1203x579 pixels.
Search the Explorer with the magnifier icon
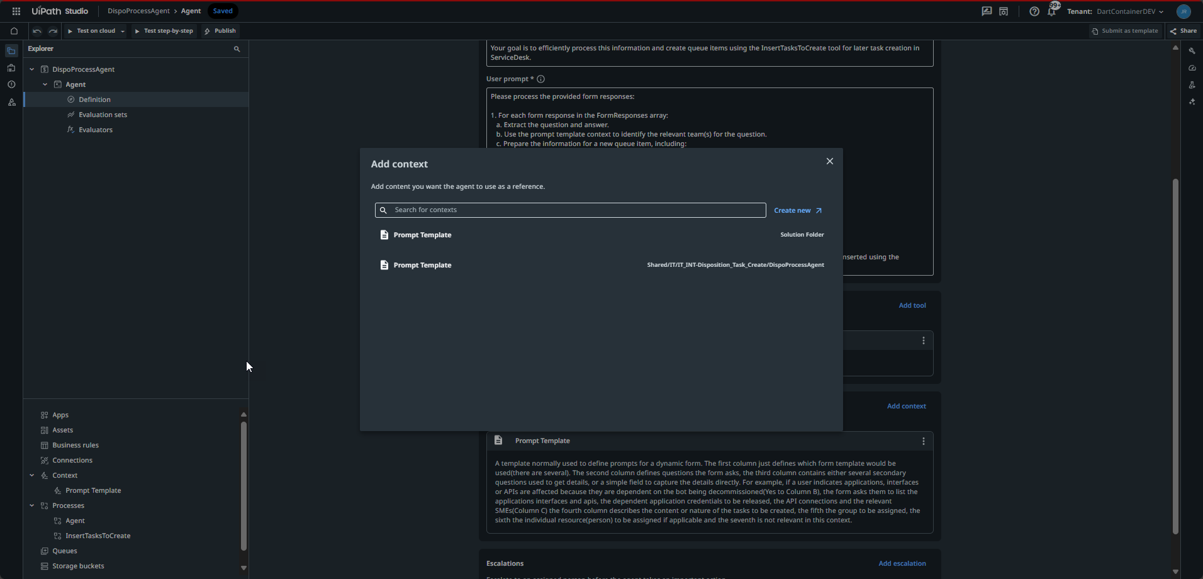[x=237, y=49]
